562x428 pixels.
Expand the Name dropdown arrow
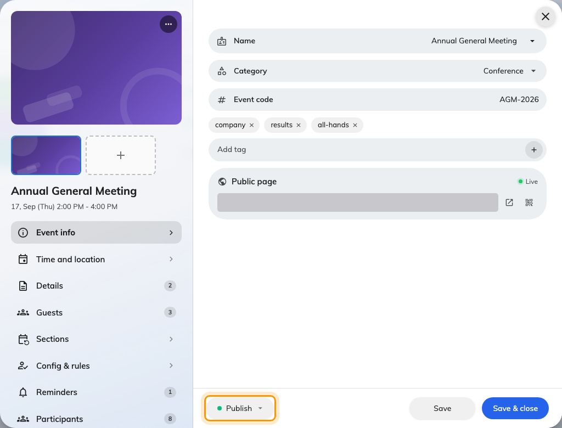click(532, 41)
